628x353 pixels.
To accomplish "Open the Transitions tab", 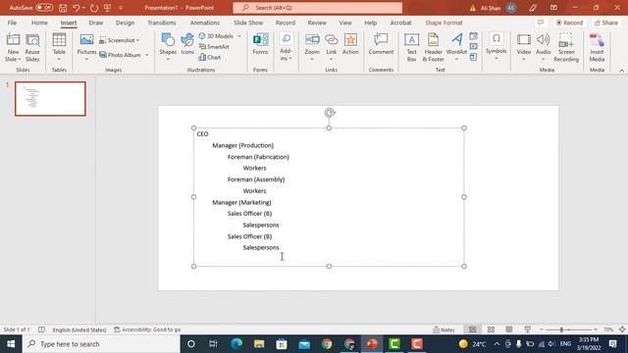I will [161, 23].
